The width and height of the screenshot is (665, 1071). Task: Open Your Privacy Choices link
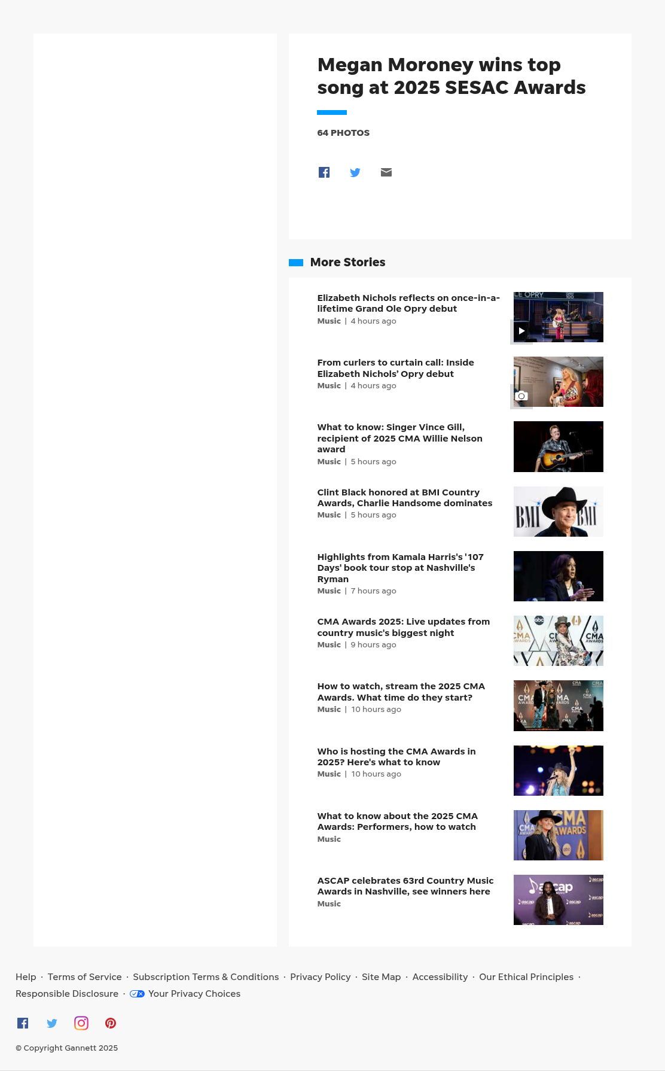pyautogui.click(x=194, y=994)
